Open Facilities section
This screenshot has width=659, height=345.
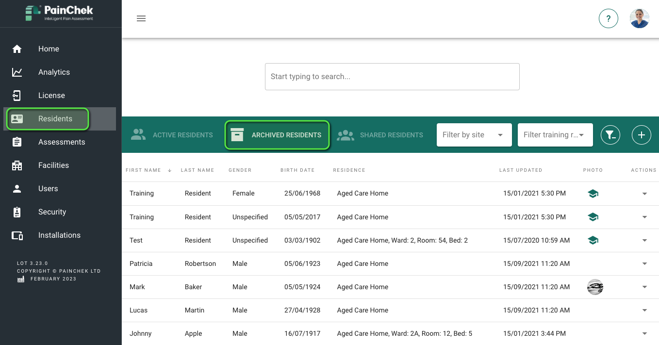click(x=53, y=165)
